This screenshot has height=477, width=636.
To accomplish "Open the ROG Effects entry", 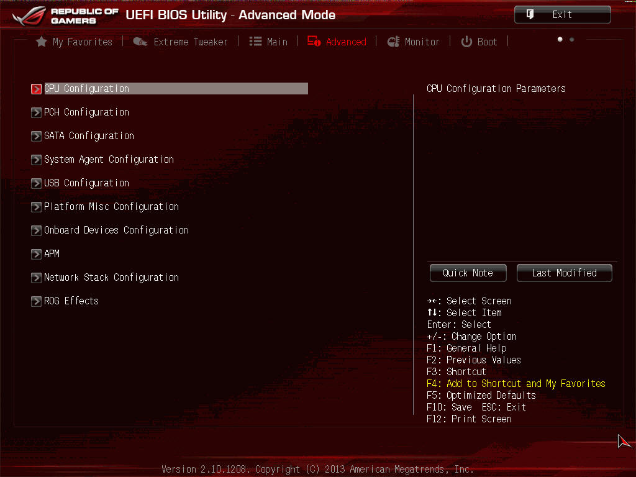I will [71, 301].
